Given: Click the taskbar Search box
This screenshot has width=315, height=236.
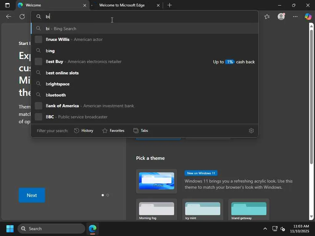Looking at the screenshot, I should 51,229.
